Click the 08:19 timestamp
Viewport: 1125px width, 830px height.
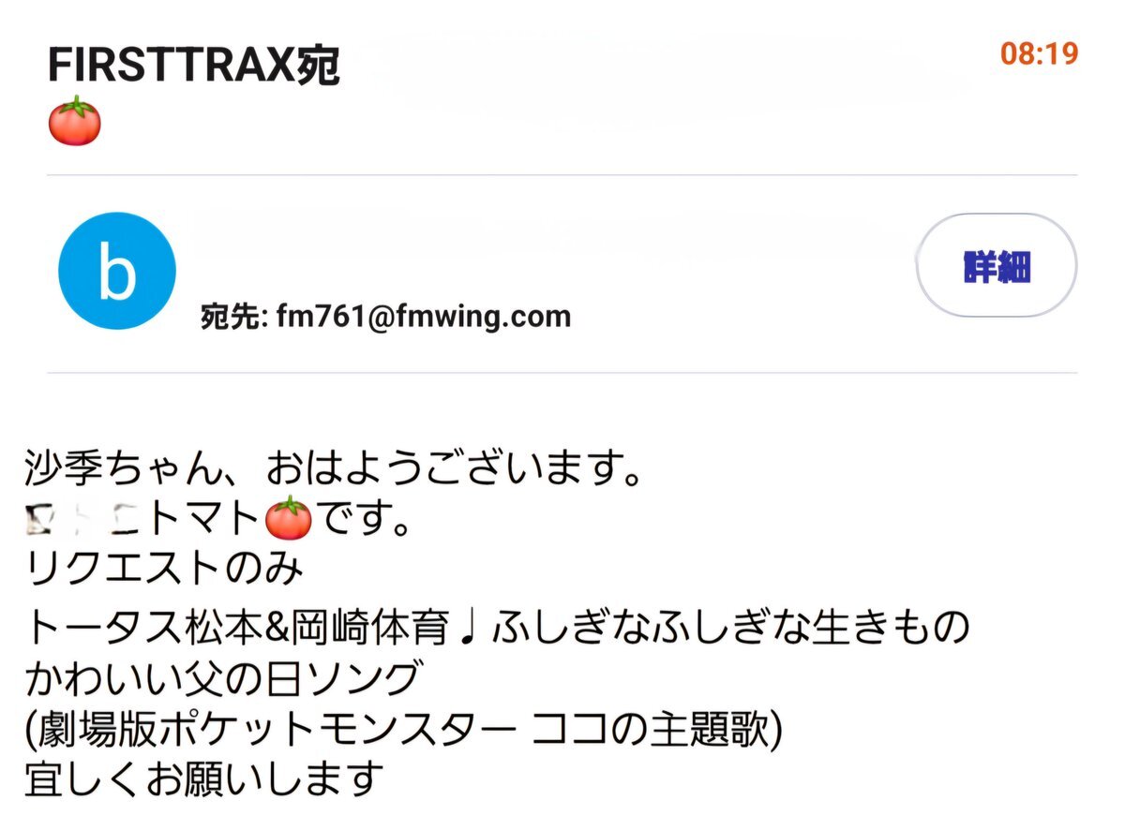(x=1040, y=54)
